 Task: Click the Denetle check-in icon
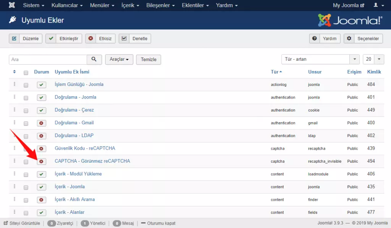124,39
